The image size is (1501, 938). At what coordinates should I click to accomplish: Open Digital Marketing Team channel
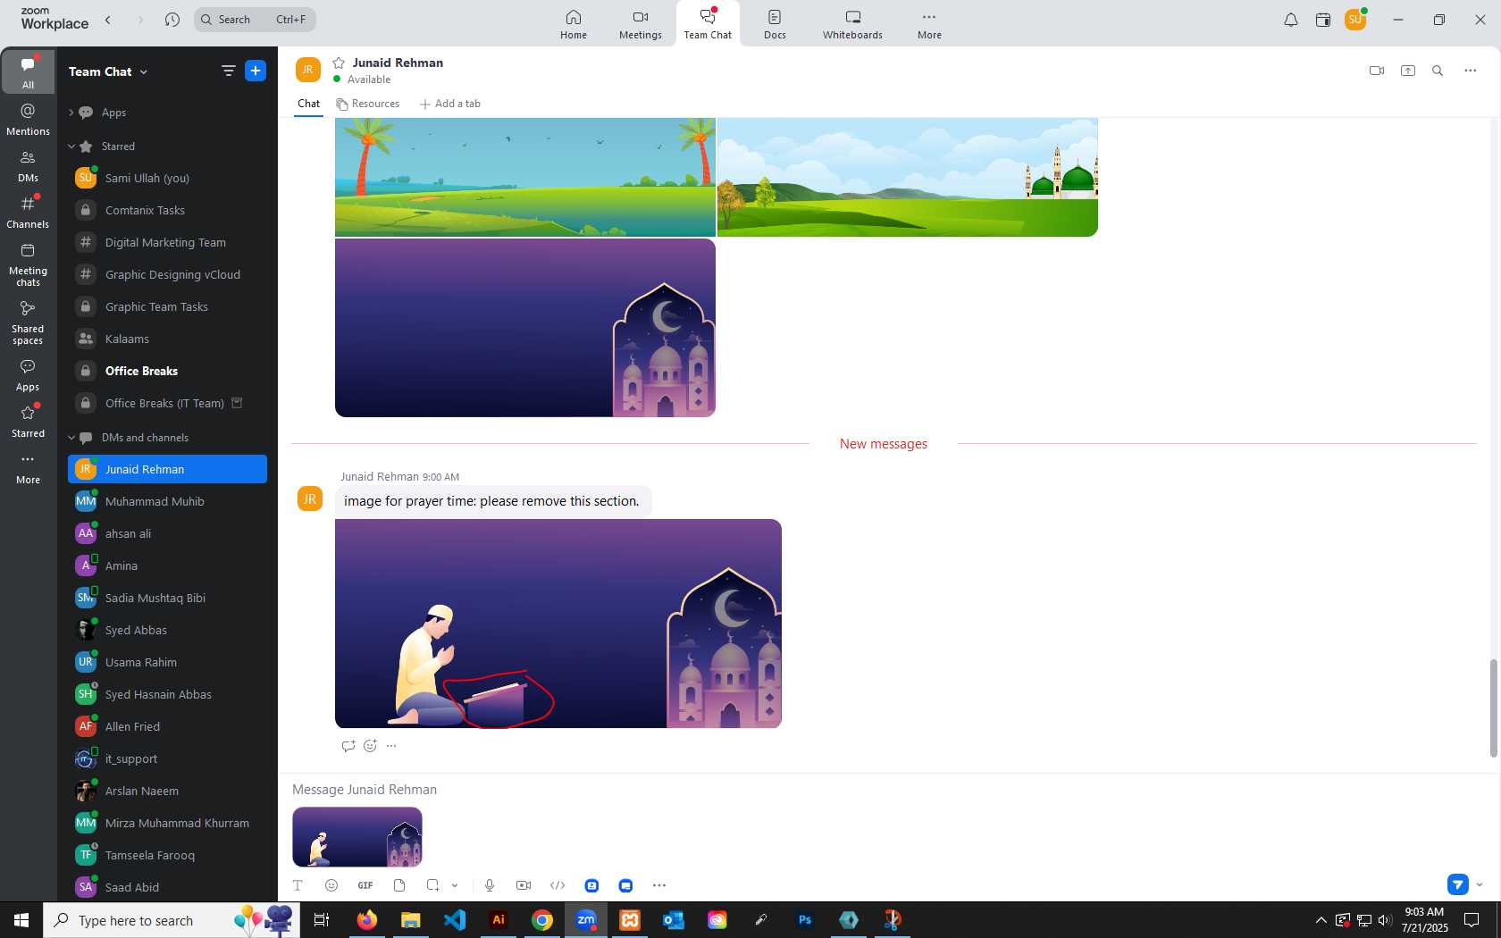tap(167, 242)
